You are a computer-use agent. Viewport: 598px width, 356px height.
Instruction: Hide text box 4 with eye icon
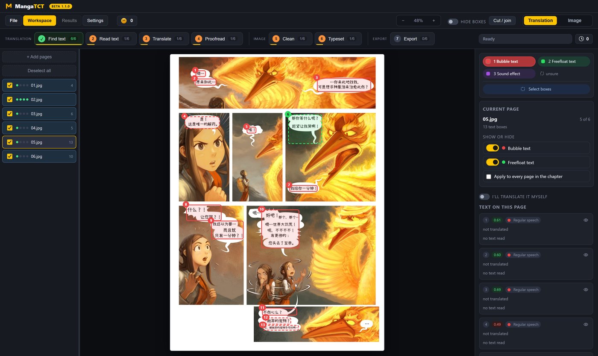coord(586,324)
